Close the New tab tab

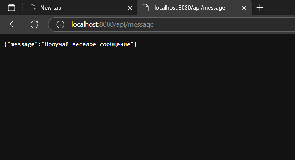point(130,8)
